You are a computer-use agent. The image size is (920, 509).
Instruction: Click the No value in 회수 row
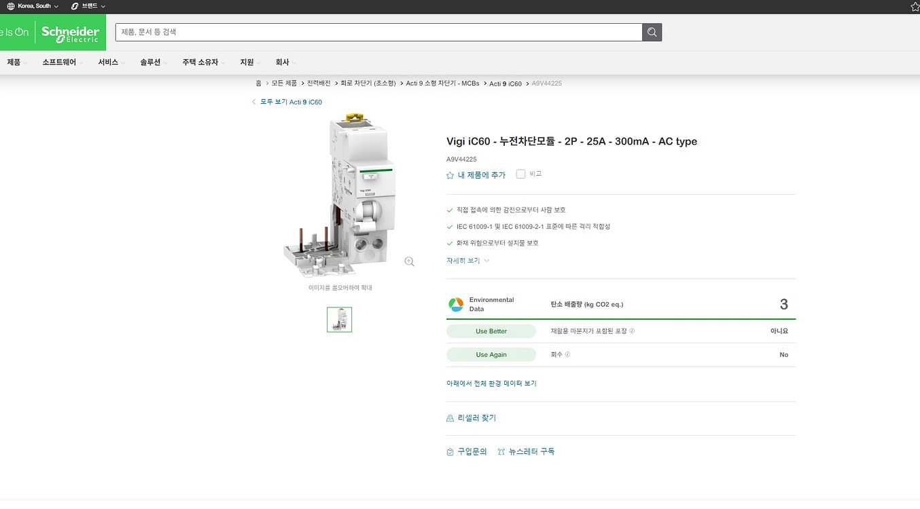tap(784, 354)
